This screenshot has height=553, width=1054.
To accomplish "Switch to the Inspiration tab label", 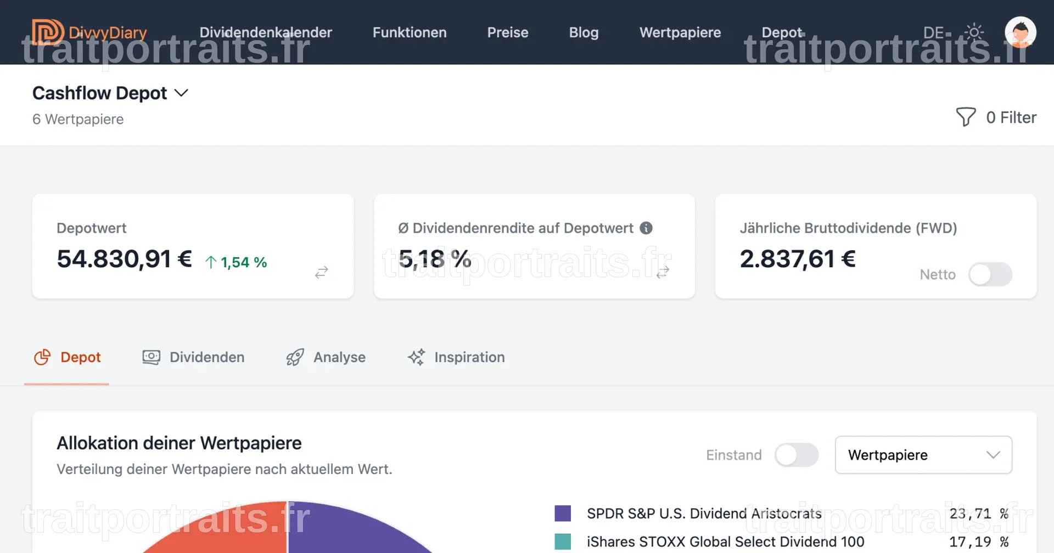I will pyautogui.click(x=469, y=357).
